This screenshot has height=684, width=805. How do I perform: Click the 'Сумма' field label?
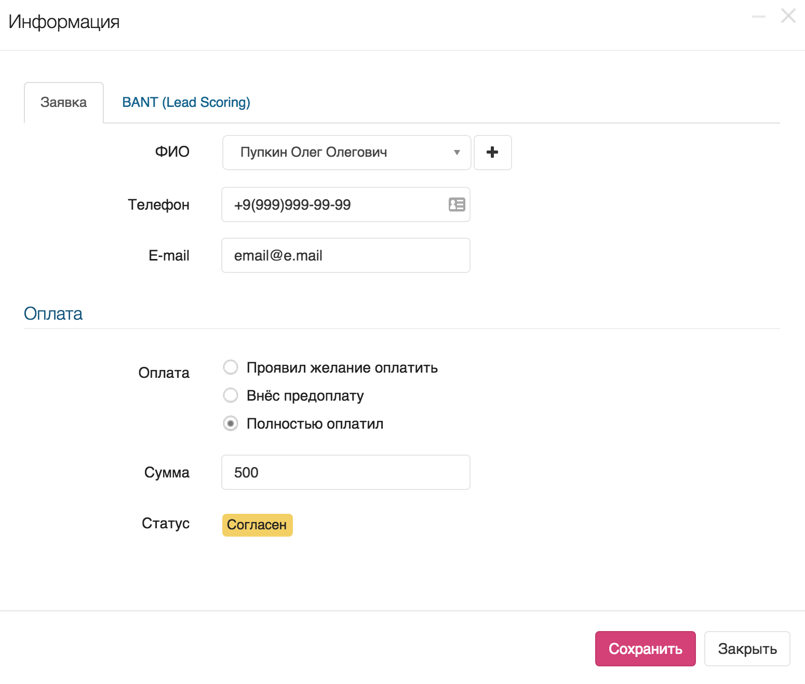[x=167, y=473]
